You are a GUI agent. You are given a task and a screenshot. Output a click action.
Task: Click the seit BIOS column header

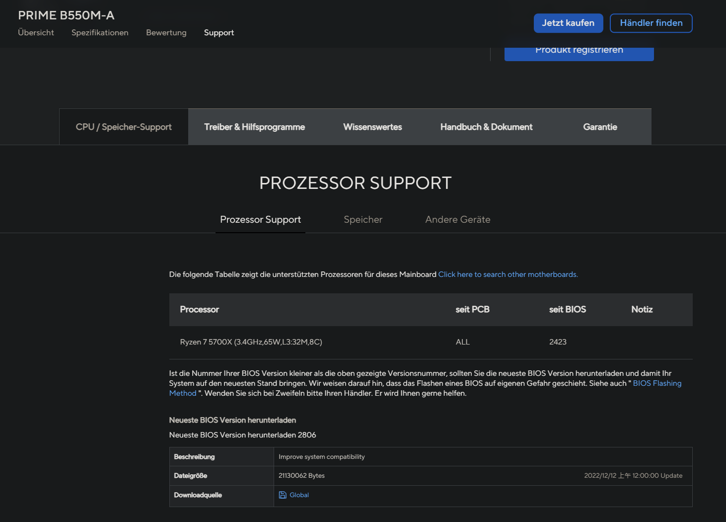tap(567, 309)
